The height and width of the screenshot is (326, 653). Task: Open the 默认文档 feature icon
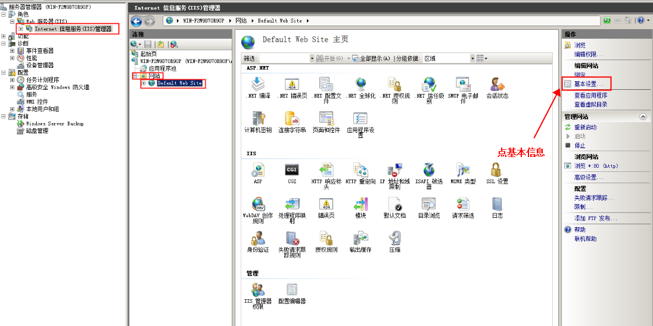coord(394,205)
